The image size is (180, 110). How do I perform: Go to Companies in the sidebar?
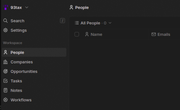(22, 62)
